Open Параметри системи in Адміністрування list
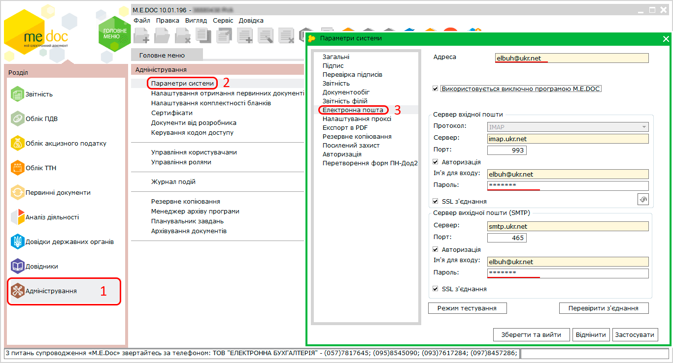Screen dimensions: 673x363 (182, 83)
